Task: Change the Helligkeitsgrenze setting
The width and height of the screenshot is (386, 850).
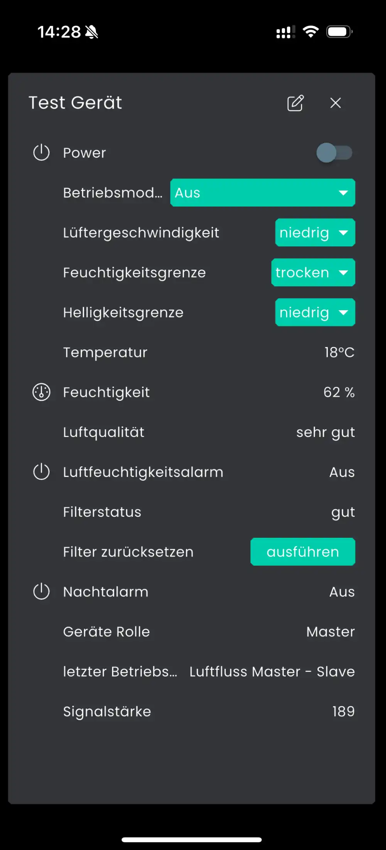Action: [315, 312]
